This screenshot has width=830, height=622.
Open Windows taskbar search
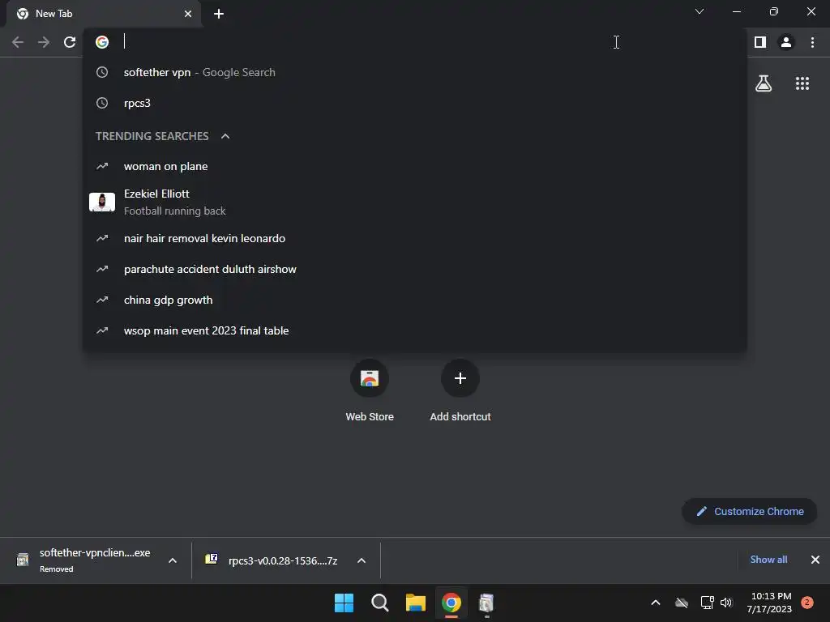379,603
